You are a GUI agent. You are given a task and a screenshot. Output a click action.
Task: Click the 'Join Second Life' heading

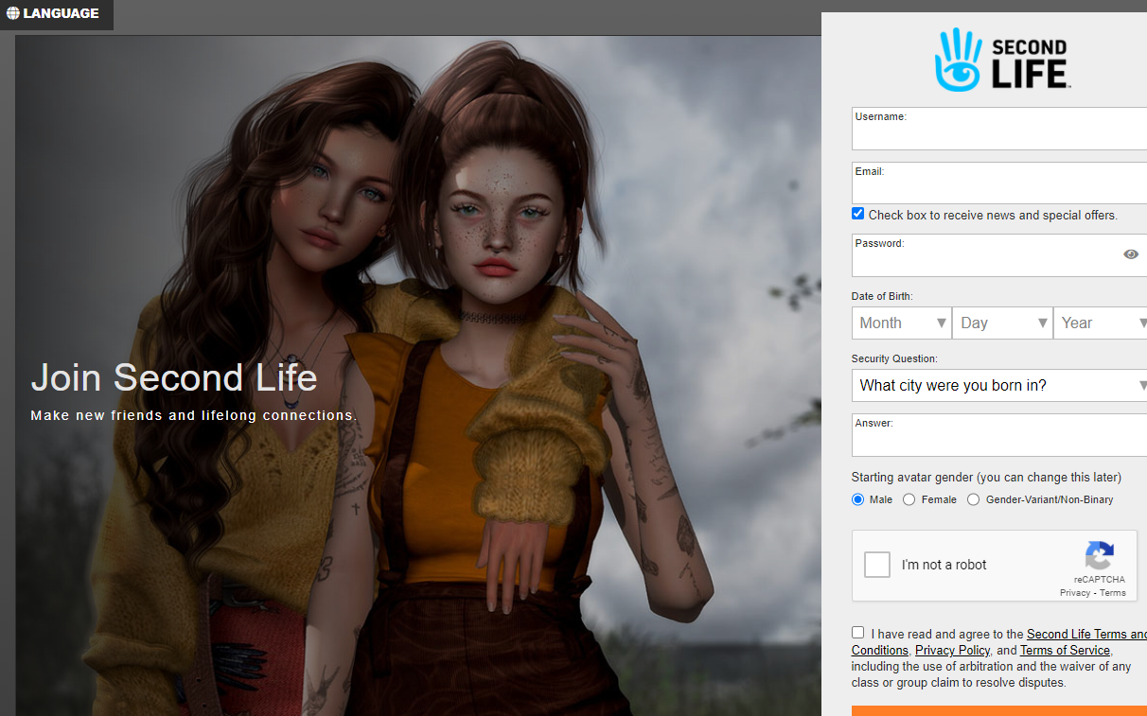point(174,378)
